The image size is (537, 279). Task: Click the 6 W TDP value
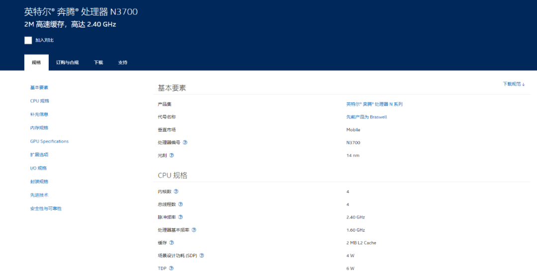350,269
